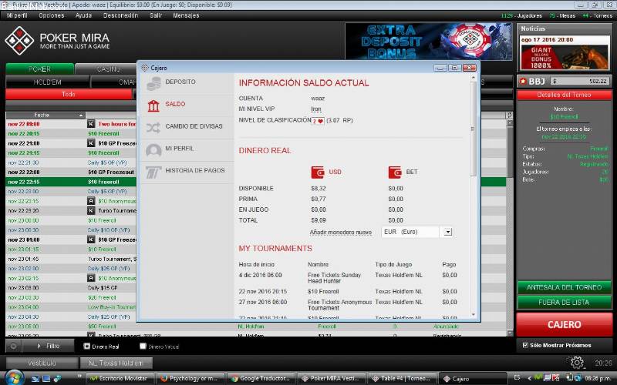This screenshot has height=385, width=617.
Task: Open the EUR (Euro) currency dropdown
Action: pos(448,232)
